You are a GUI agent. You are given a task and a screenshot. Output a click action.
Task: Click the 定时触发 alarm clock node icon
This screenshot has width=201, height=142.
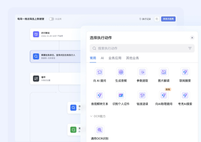pyautogui.click(x=36, y=34)
